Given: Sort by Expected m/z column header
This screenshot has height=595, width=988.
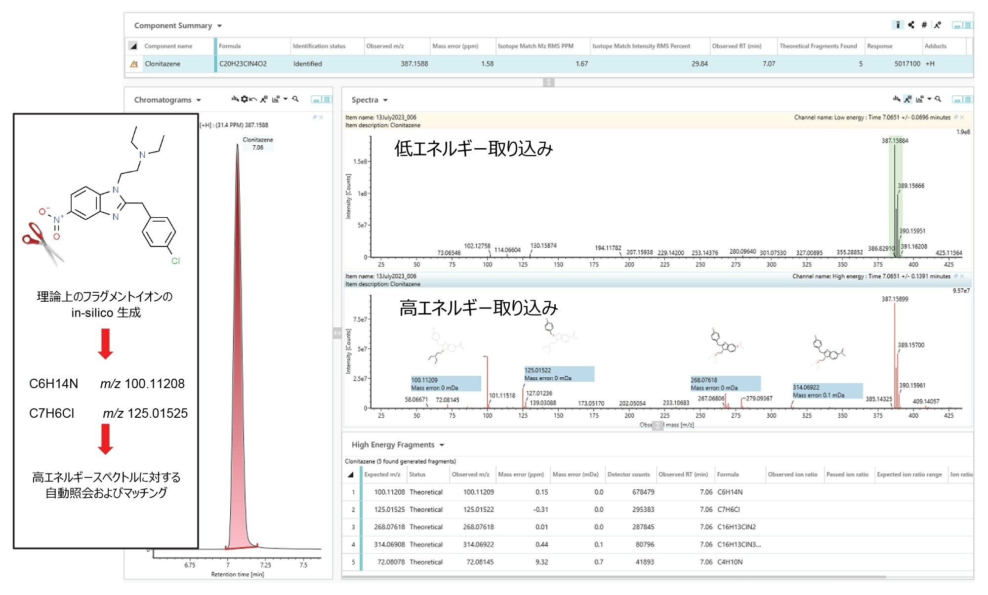Looking at the screenshot, I should point(382,475).
